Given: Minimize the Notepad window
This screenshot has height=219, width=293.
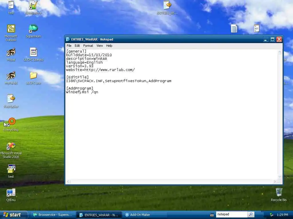Looking at the screenshot, I should pyautogui.click(x=265, y=39).
